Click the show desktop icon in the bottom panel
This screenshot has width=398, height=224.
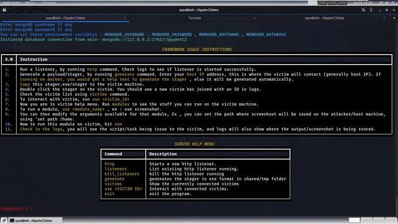click(4, 220)
